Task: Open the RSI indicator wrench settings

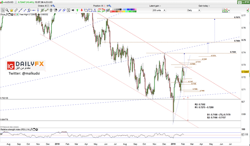Action: [x=31, y=129]
